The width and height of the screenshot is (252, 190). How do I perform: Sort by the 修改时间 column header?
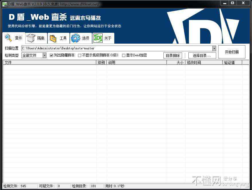click(x=204, y=62)
